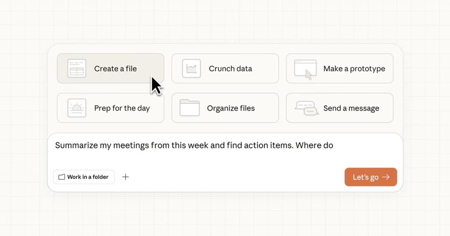Screen dimensions: 450x236
Task: Click the small folder icon in Work in a folder
Action: click(x=62, y=177)
